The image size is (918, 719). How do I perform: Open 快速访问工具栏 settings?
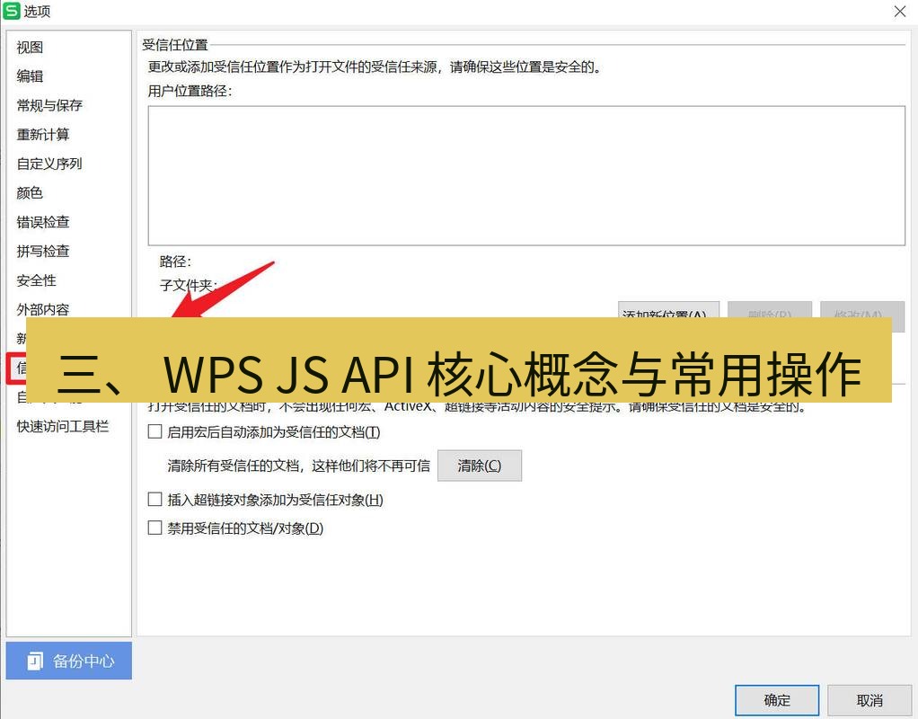63,427
